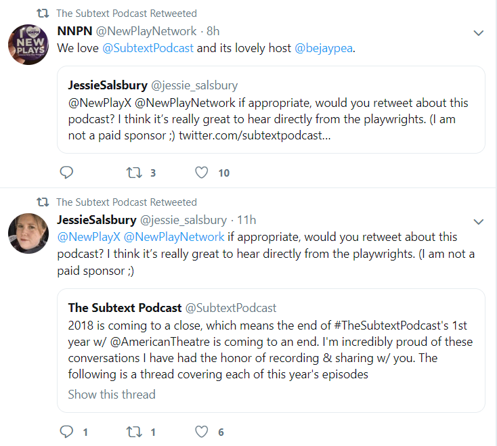Expand options chevron on NNPN tweet
Image resolution: width=497 pixels, height=446 pixels.
478,32
